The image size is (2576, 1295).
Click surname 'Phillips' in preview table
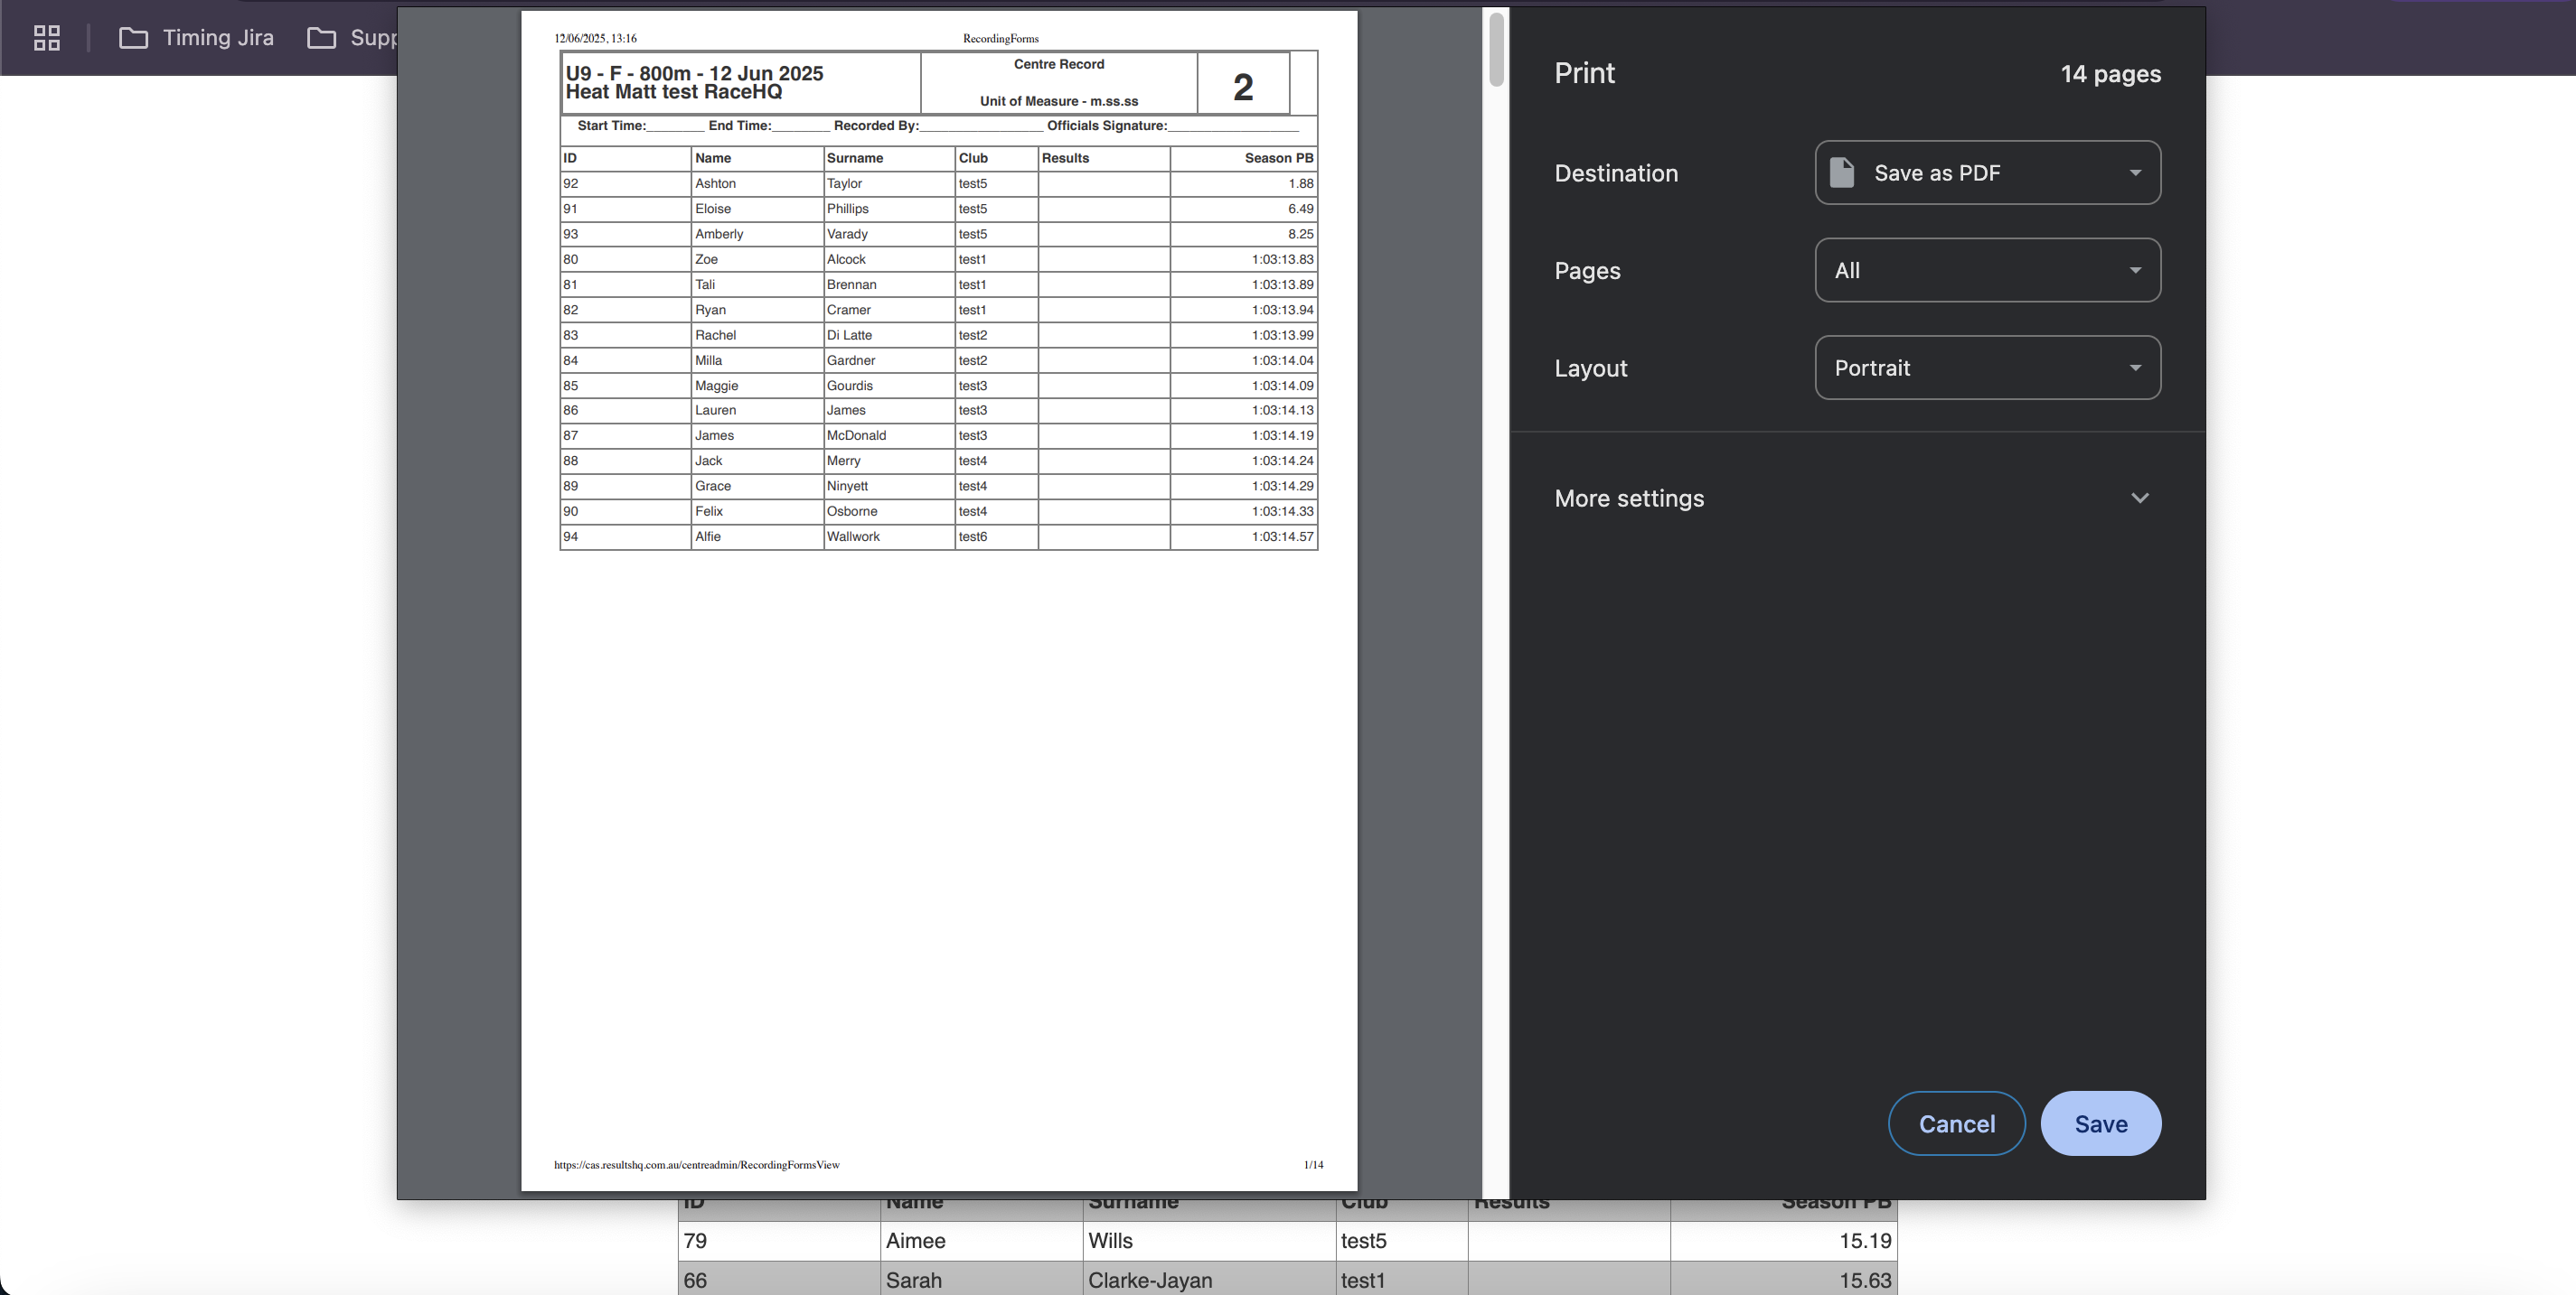pyautogui.click(x=847, y=209)
